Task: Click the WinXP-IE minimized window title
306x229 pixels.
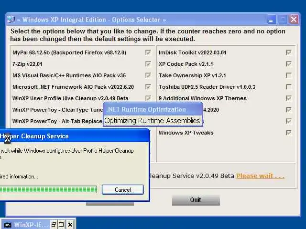Action: 31,225
